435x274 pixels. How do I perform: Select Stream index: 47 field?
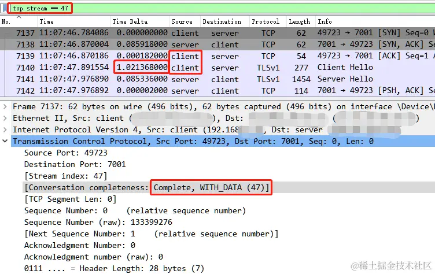65,176
